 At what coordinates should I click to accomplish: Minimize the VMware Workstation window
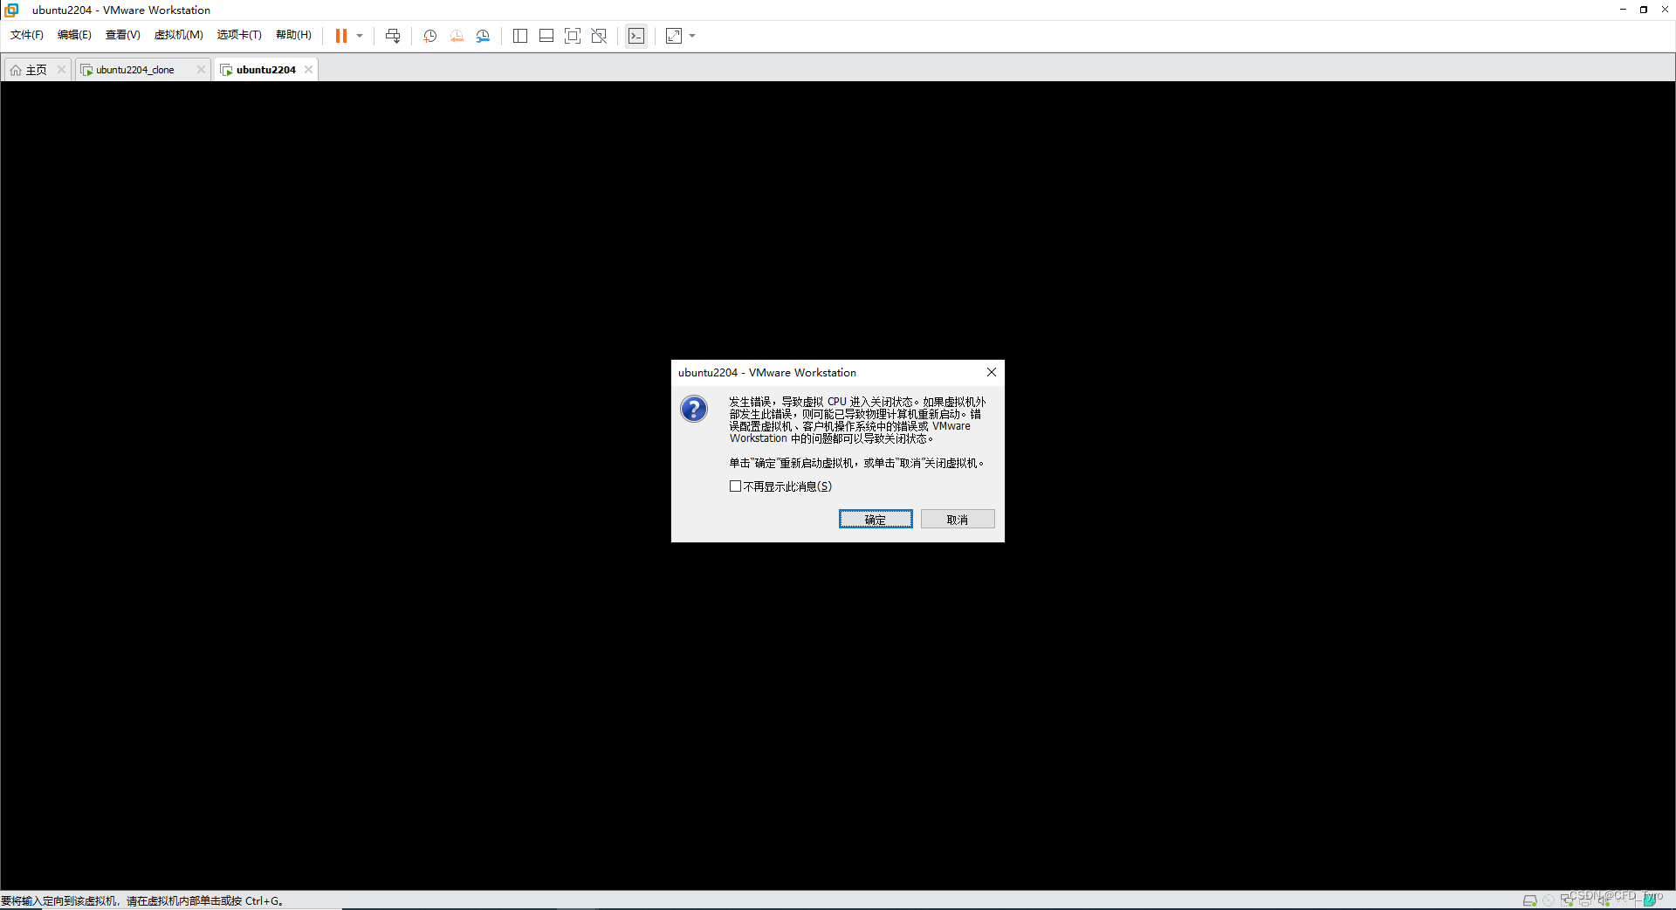[1623, 10]
